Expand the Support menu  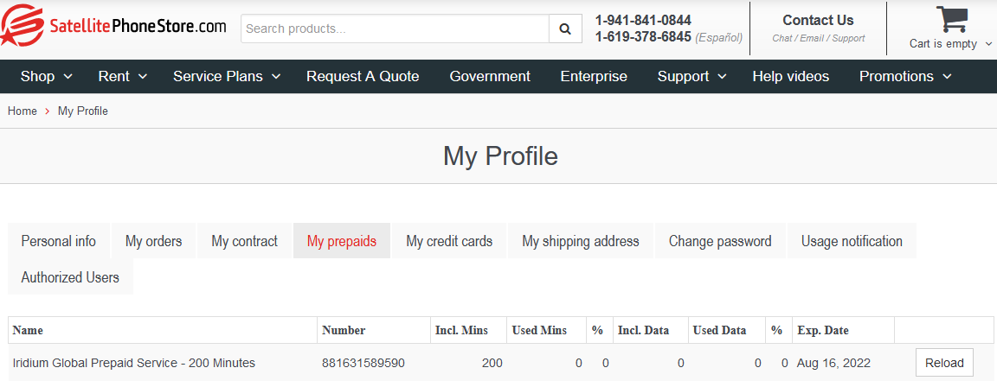tap(692, 77)
